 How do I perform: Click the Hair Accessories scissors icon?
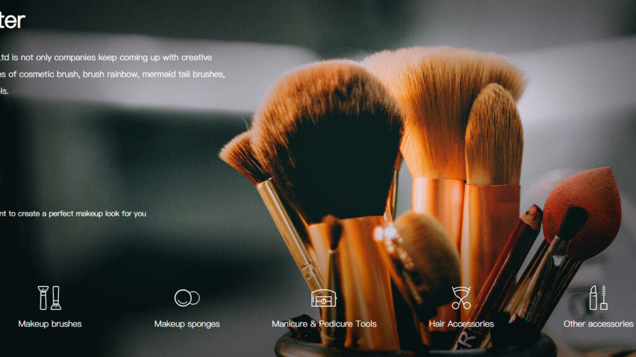(x=461, y=298)
